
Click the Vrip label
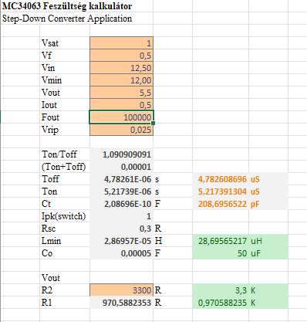(x=65, y=130)
